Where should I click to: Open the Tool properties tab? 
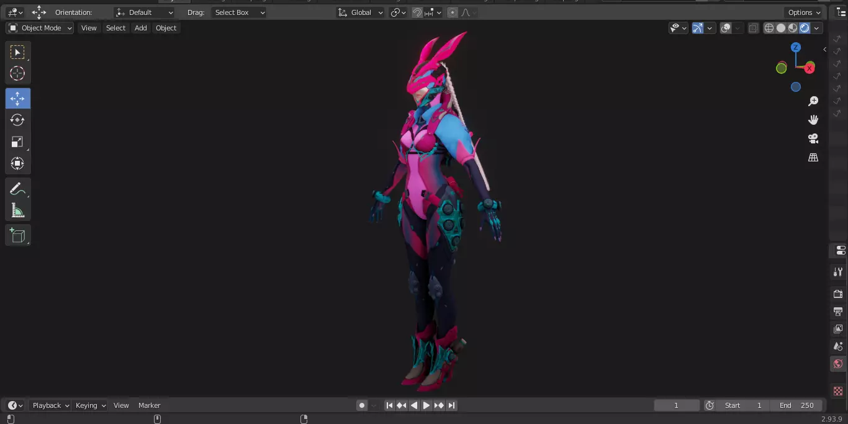pyautogui.click(x=838, y=272)
